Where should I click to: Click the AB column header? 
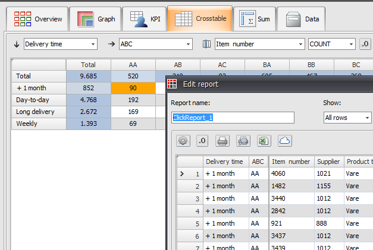[x=178, y=65]
